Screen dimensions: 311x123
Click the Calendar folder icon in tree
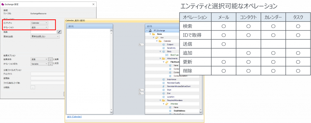pyautogui.click(x=160, y=41)
